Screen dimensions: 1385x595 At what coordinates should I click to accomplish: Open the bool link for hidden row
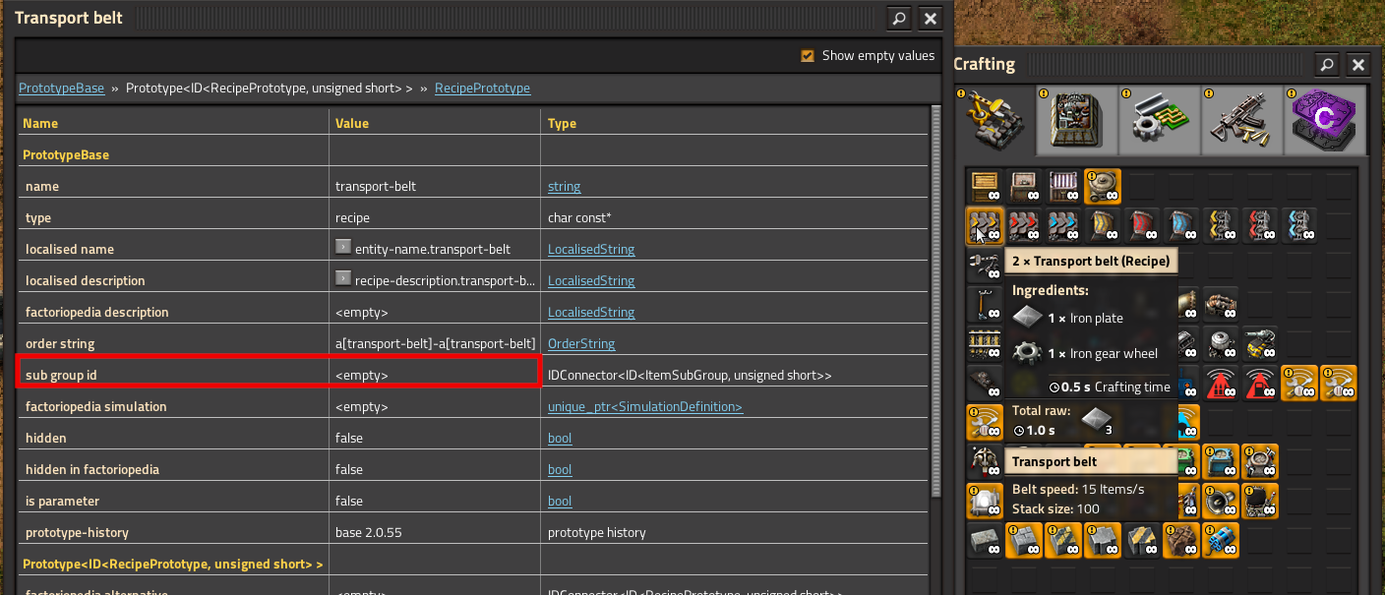click(560, 439)
